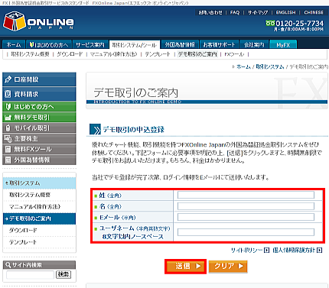Viewport: 329px width, 288px height.
Task: Open the 会社案内 tab
Action: pos(254,44)
